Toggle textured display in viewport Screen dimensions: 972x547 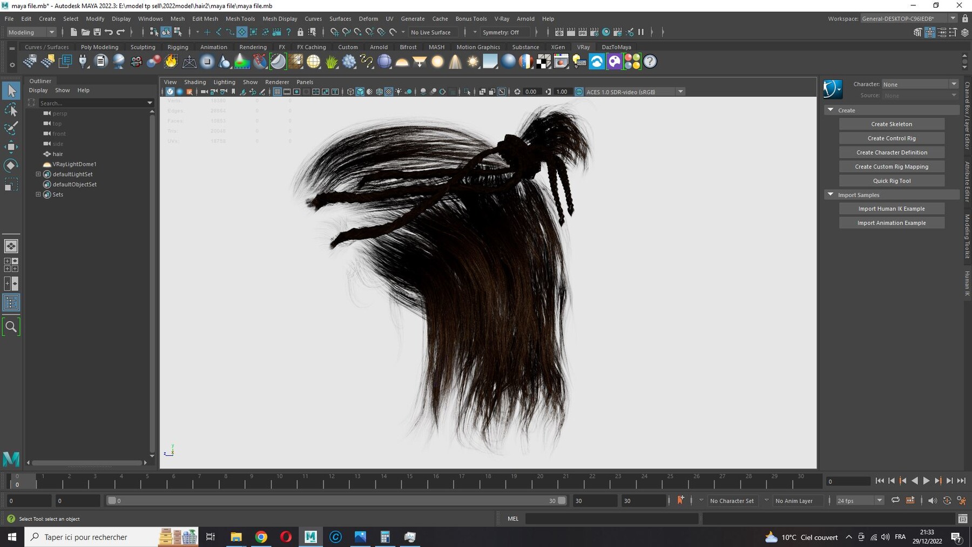[389, 92]
